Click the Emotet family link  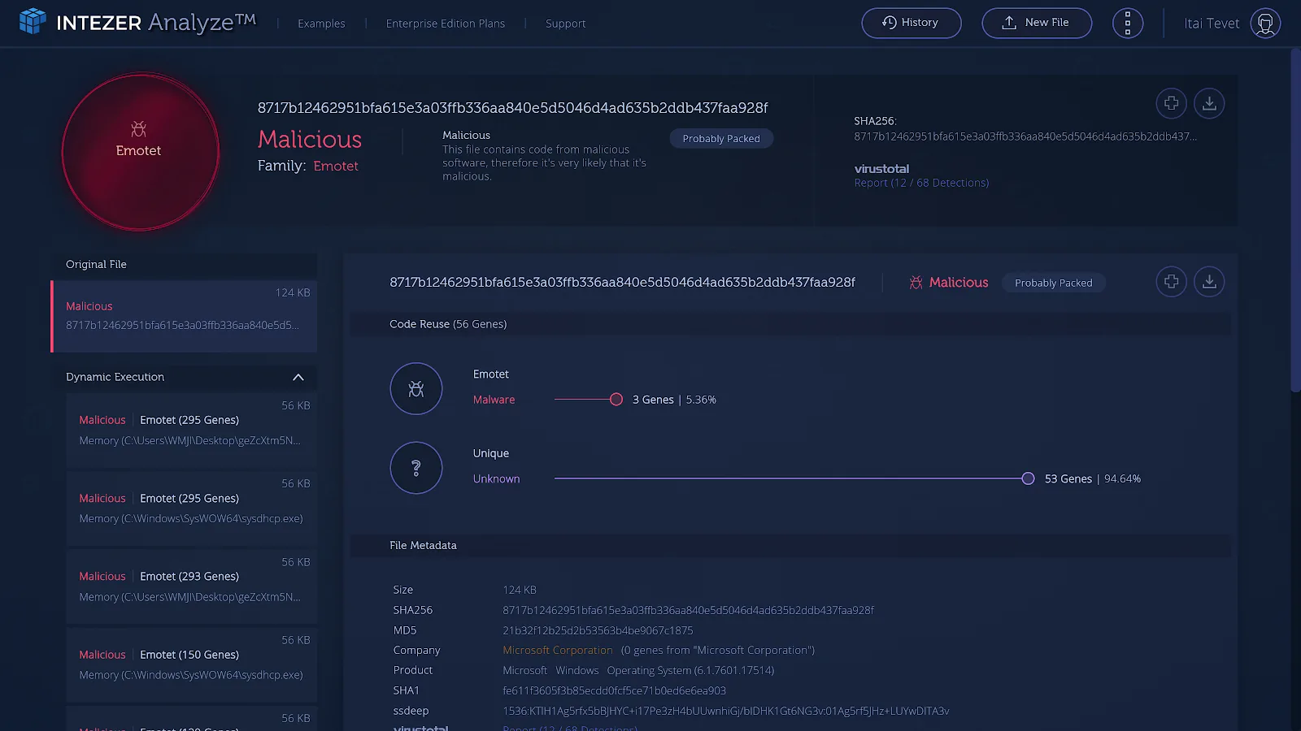point(336,166)
